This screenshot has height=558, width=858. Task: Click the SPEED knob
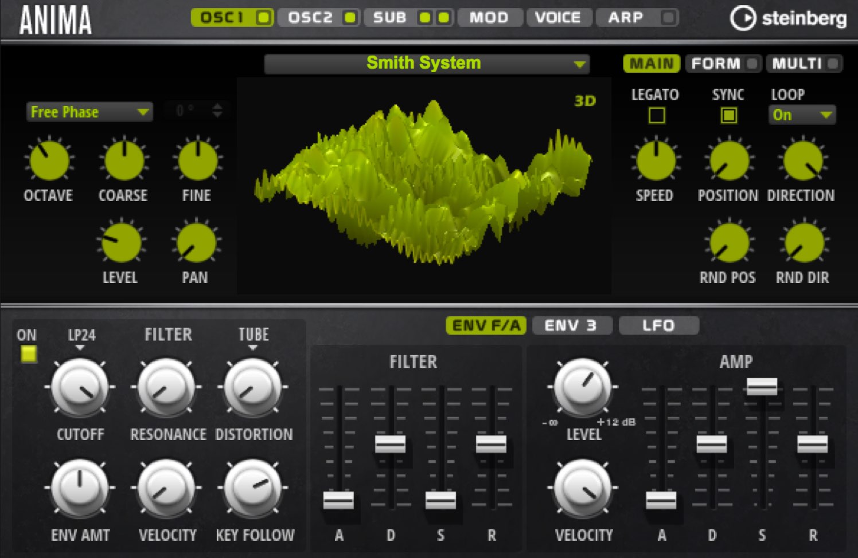coord(656,160)
